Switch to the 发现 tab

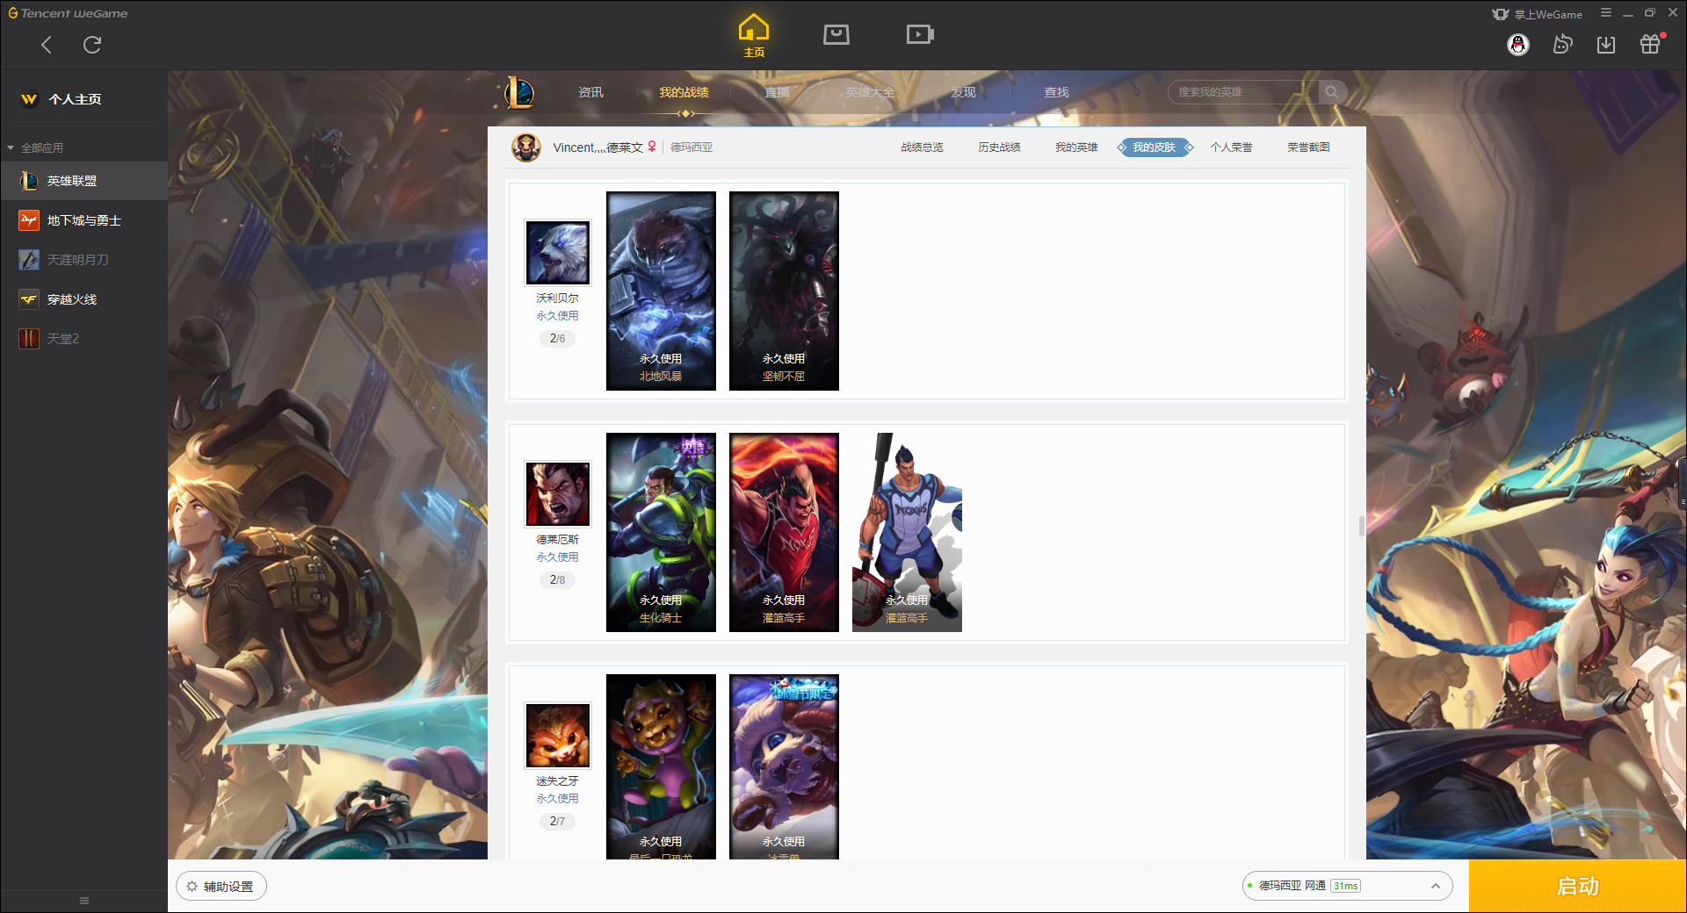(963, 92)
